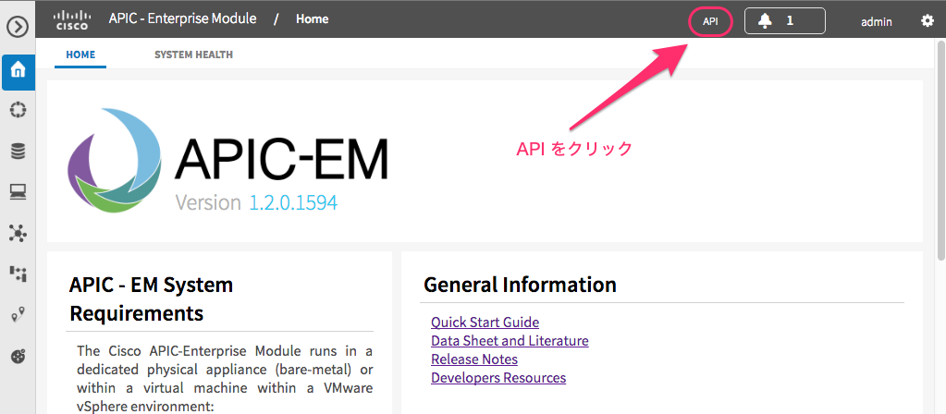Open the Path Trace location-pins icon

tap(18, 314)
